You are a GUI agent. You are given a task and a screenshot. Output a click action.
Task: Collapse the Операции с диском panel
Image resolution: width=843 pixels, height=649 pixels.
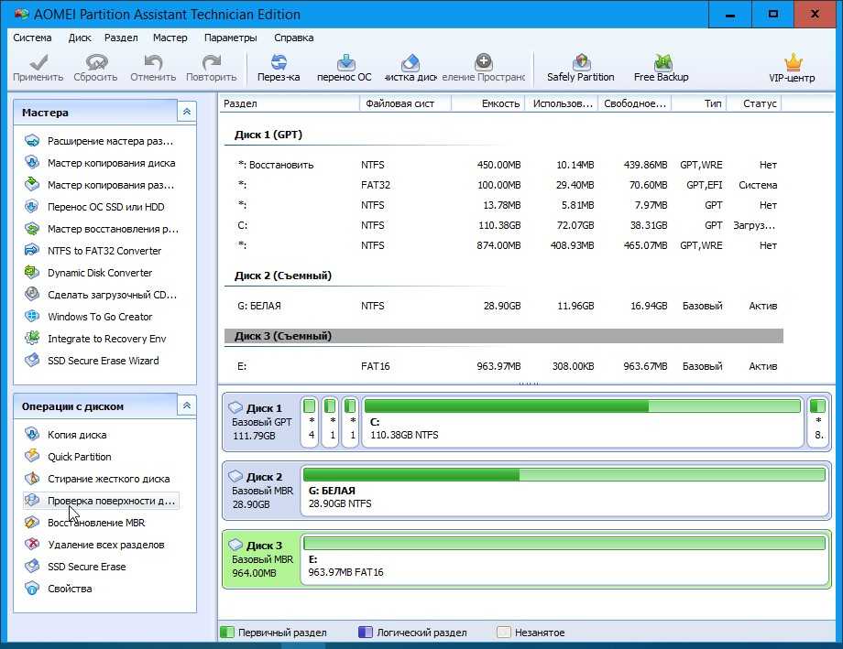coord(187,406)
